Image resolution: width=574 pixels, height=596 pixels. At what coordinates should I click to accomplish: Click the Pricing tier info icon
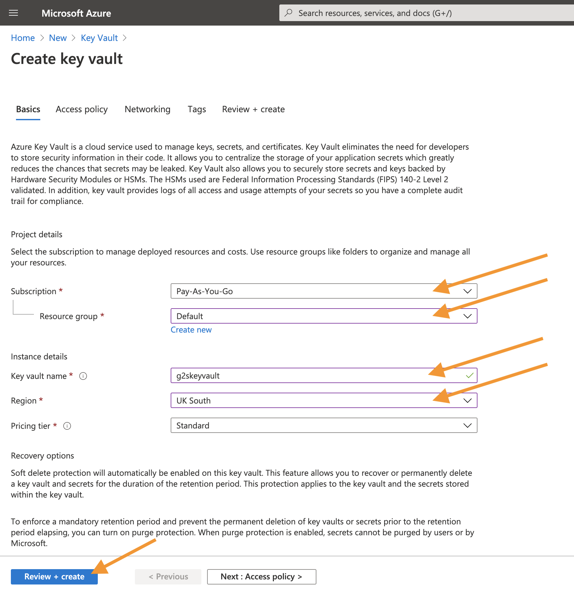(x=67, y=426)
